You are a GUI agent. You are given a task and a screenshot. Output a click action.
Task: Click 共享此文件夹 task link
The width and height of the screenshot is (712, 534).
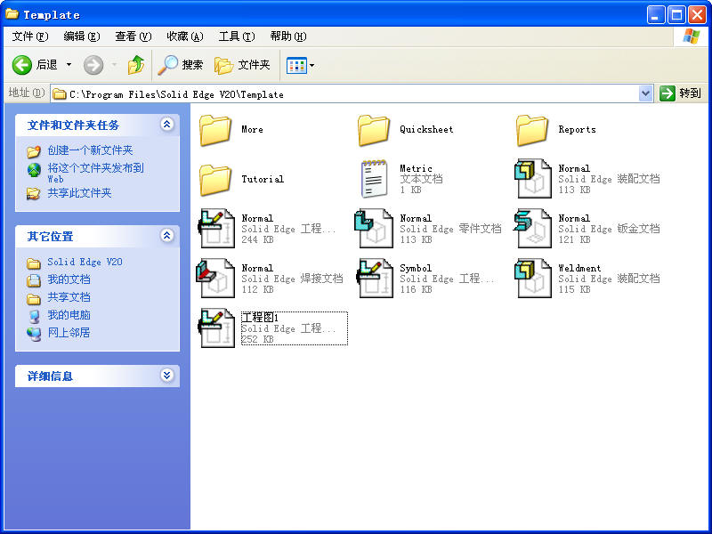(x=79, y=193)
